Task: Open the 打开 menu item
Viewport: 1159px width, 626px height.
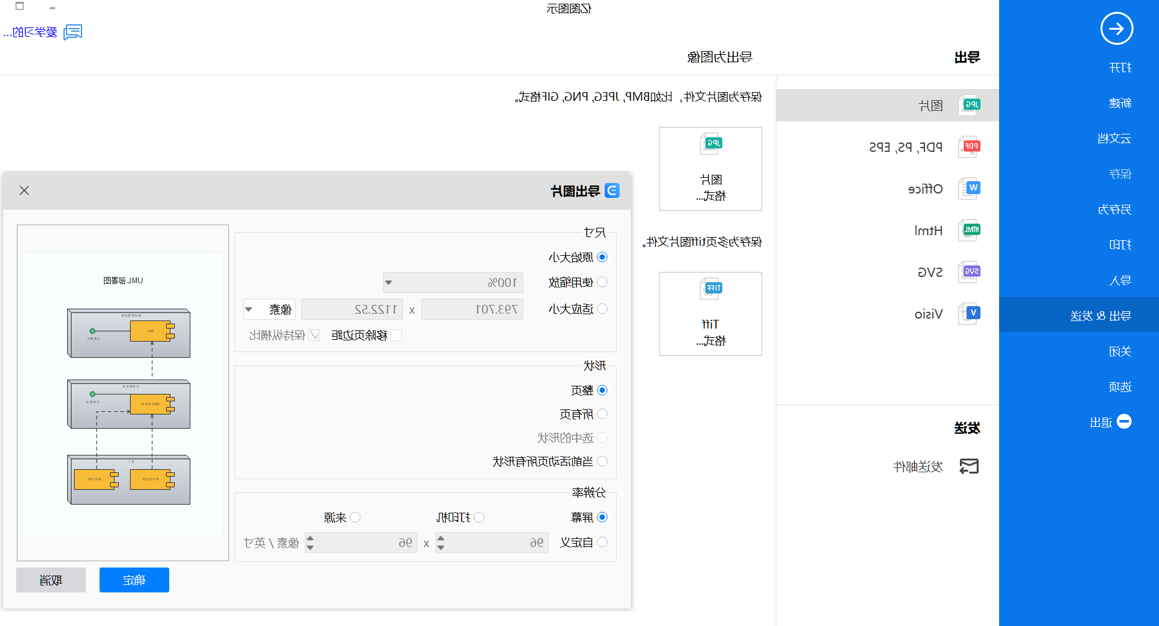Action: click(x=1120, y=68)
